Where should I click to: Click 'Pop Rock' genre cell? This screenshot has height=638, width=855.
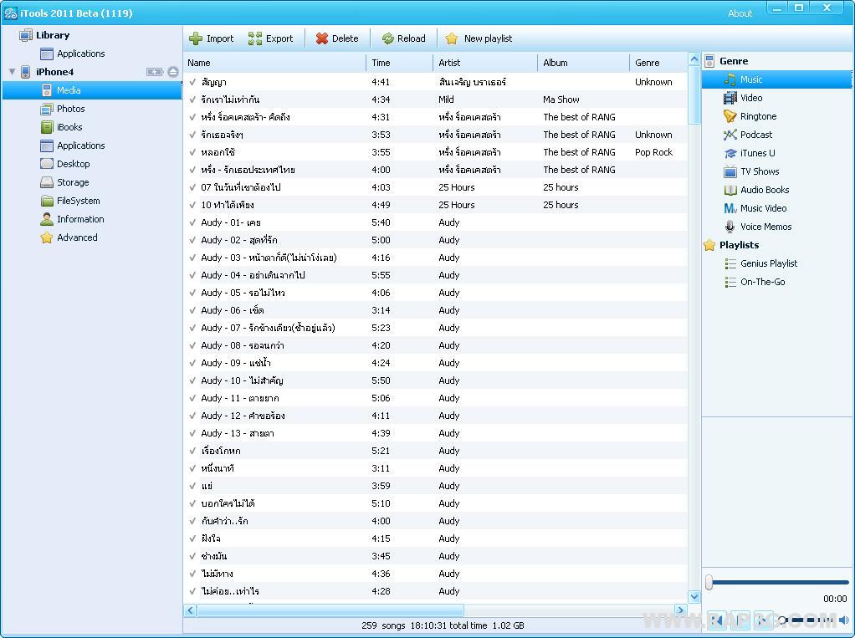point(653,152)
